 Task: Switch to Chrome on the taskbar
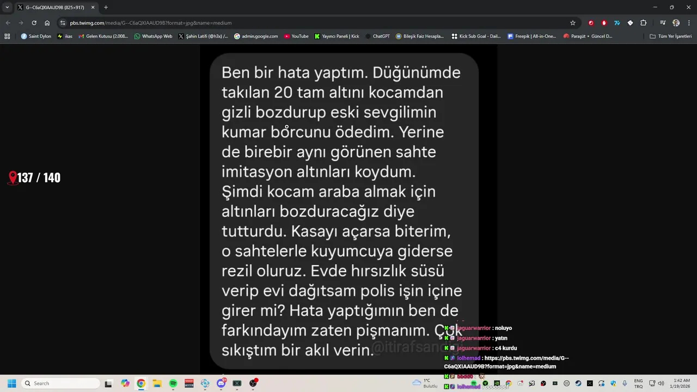tap(141, 383)
